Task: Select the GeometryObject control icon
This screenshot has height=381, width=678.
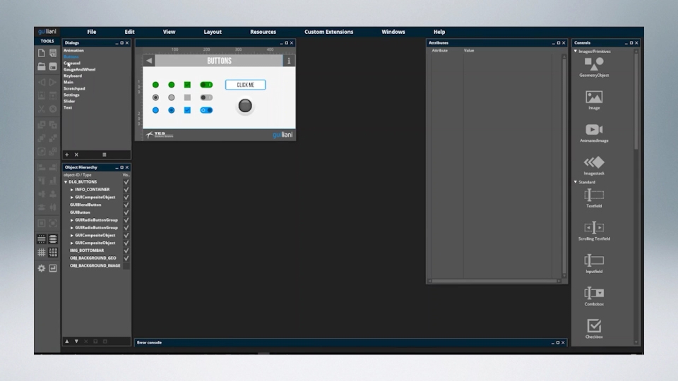Action: (593, 64)
